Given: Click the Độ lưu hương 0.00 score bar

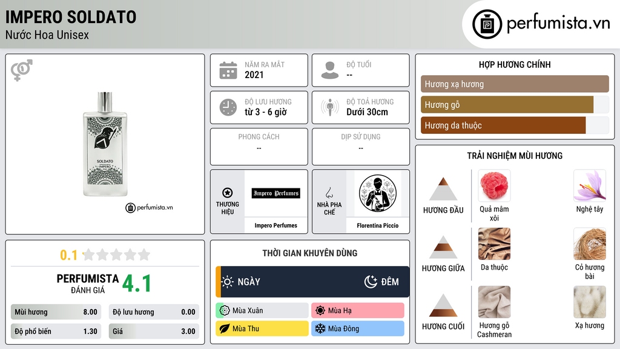Looking at the screenshot, I should point(154,312).
